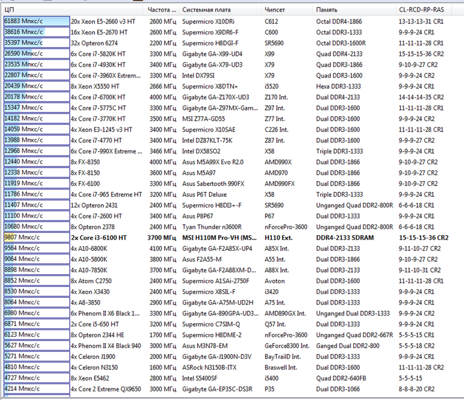Click the 8-8-8-20 CR2 timing cell
464x400 pixels.
(416, 389)
